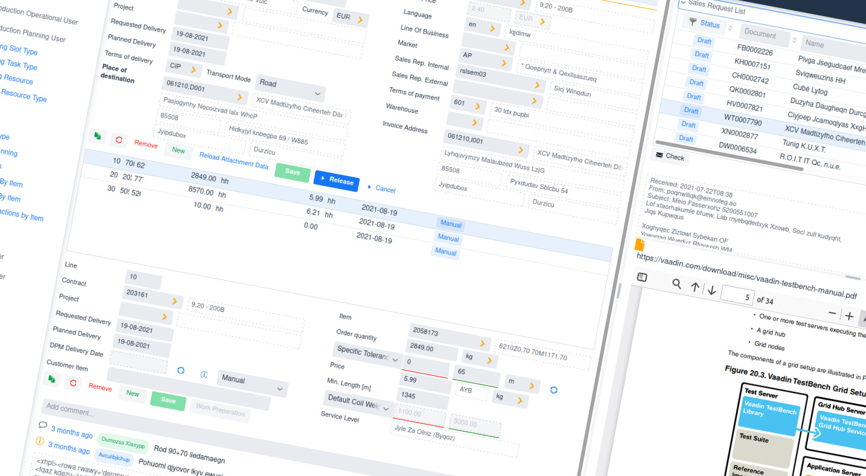Go to previous PDF page arrow
Viewport: 866px width, 476px height.
[695, 287]
